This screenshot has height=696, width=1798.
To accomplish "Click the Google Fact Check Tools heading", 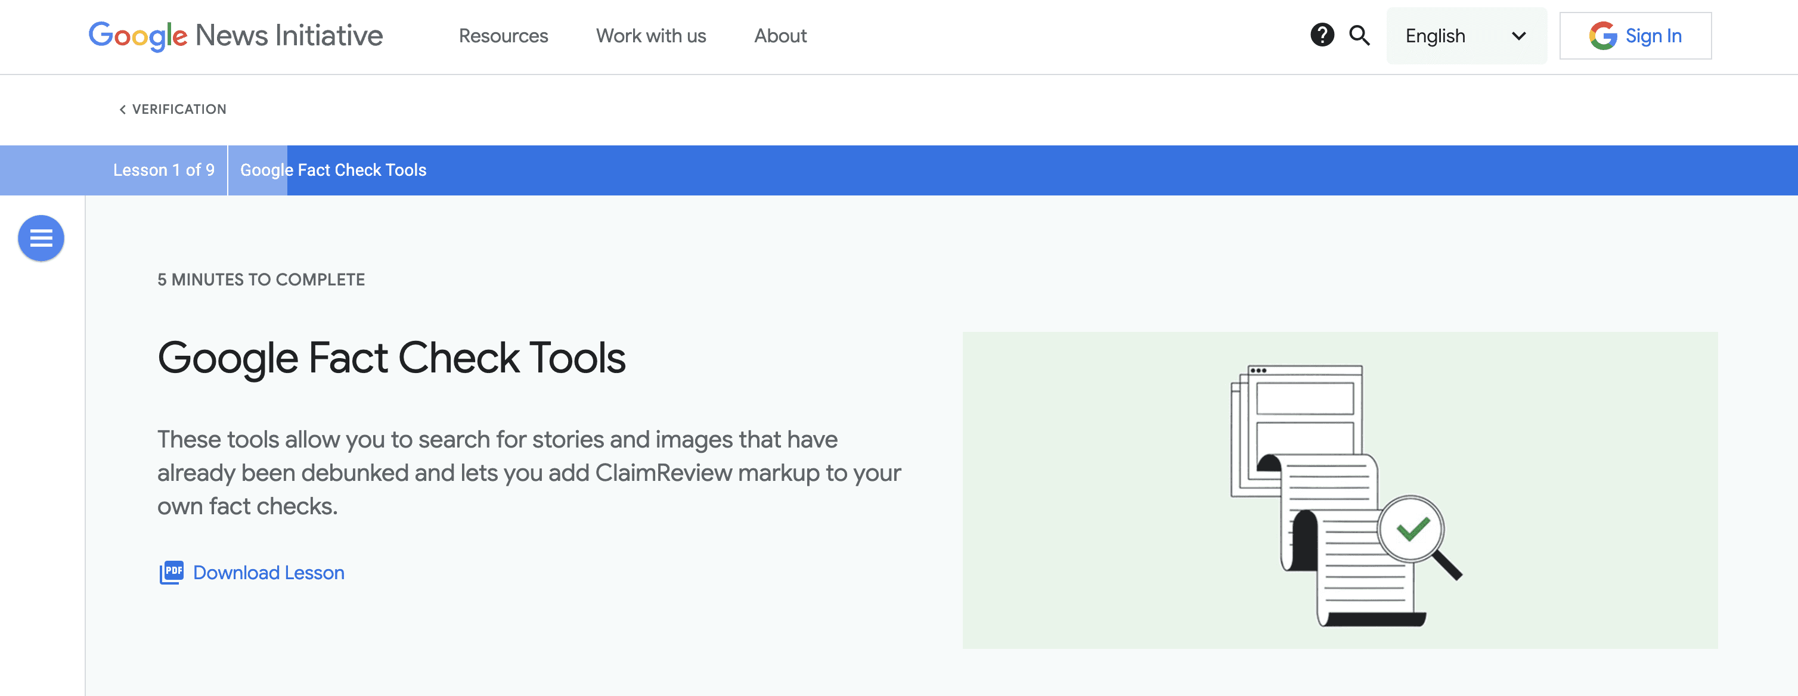I will coord(391,358).
